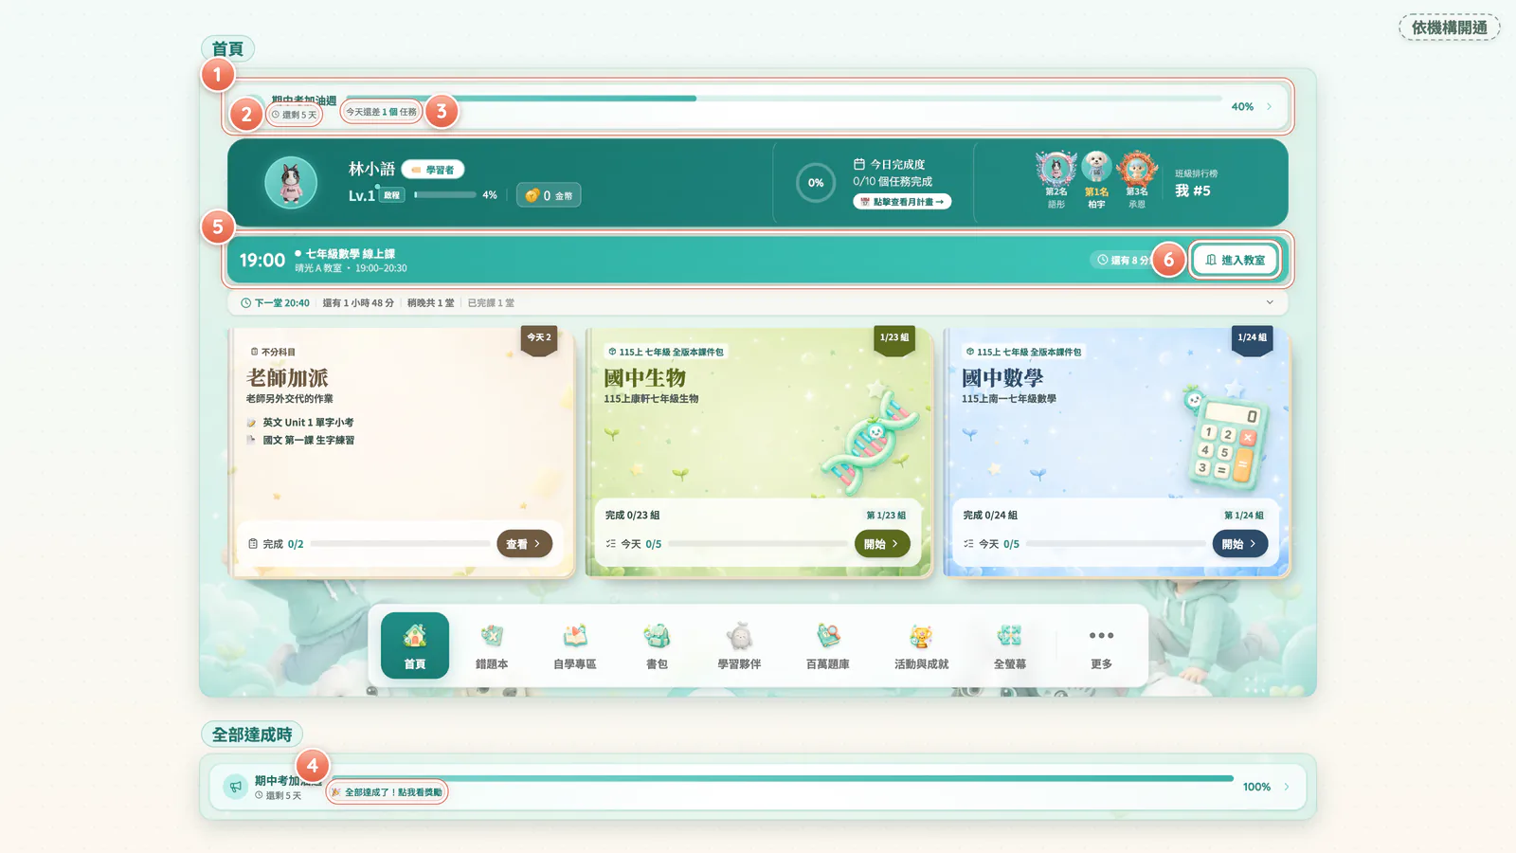Screen dimensions: 1516x853
Task: Click the 查看 button on 老師加派 card
Action: pos(524,544)
